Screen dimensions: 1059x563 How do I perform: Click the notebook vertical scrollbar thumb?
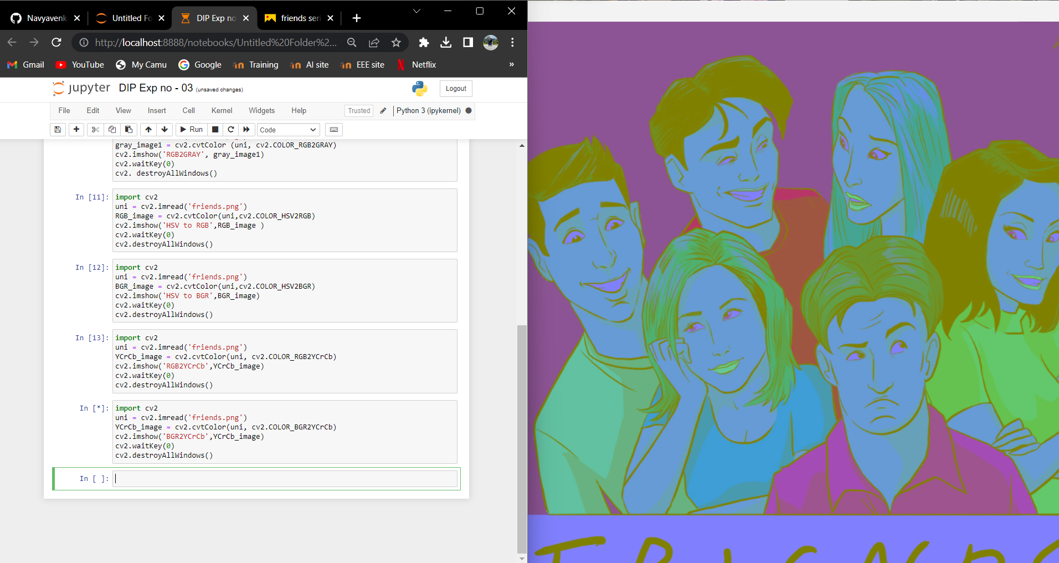click(522, 439)
